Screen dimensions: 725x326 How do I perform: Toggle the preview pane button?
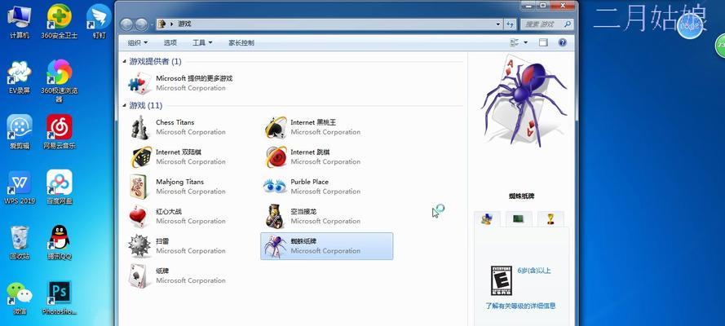pyautogui.click(x=543, y=42)
